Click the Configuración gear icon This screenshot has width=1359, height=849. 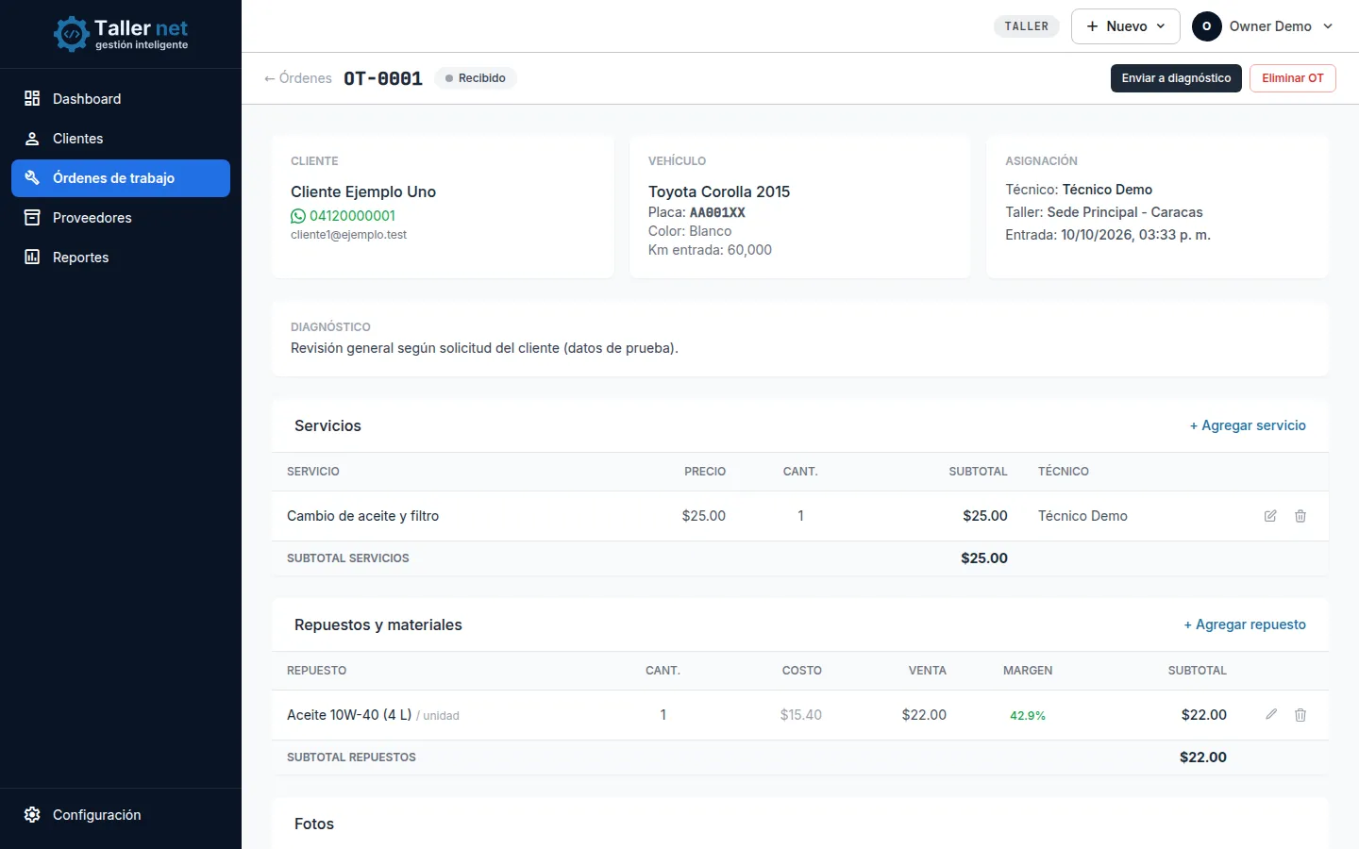[x=32, y=815]
